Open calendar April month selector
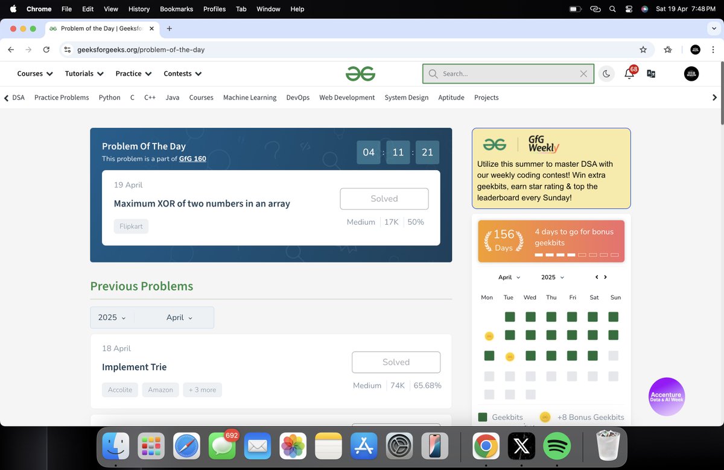Viewport: 724px width, 470px height. coord(509,277)
